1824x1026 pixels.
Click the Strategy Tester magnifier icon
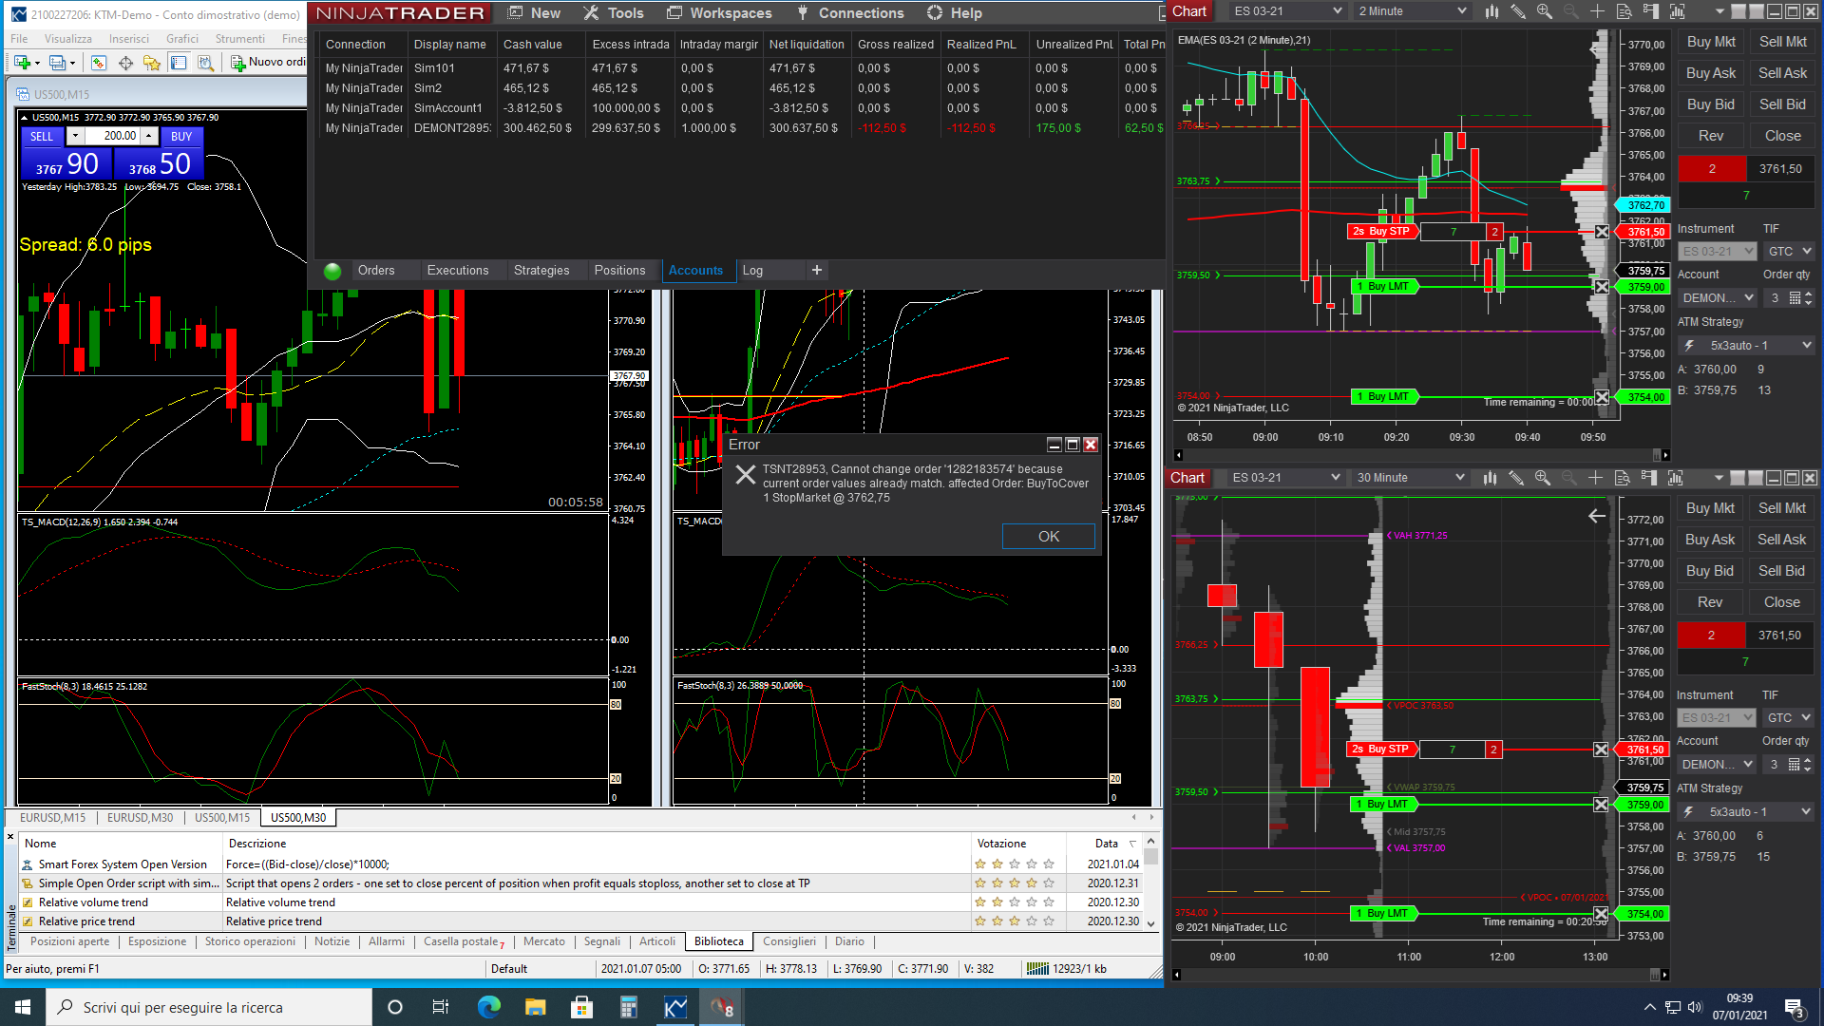(x=205, y=63)
